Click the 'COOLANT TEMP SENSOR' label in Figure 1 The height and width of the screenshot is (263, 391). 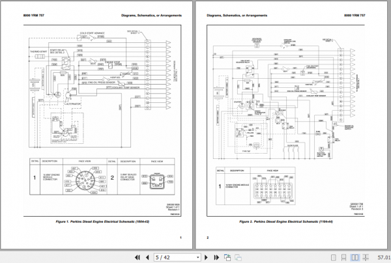point(126,88)
